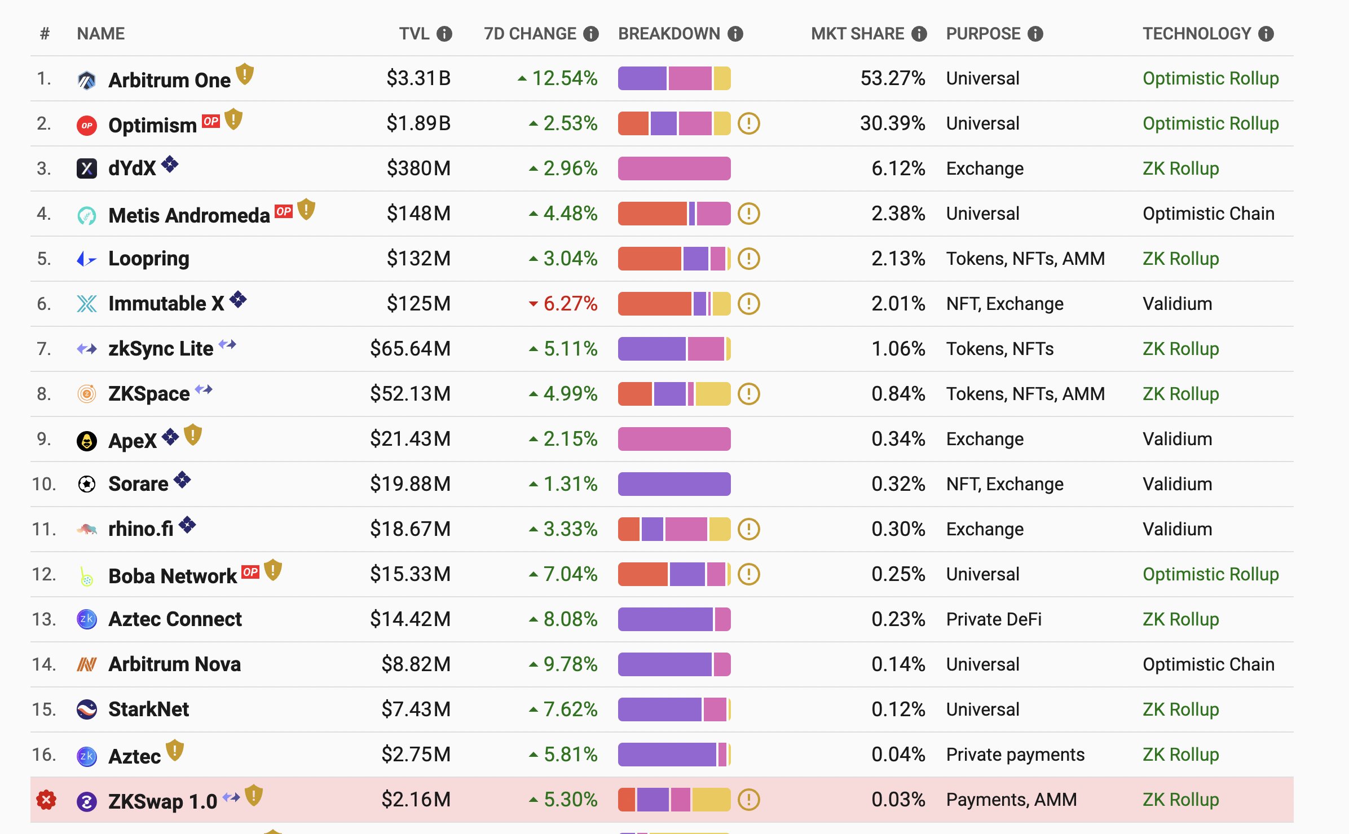The width and height of the screenshot is (1349, 834).
Task: Open the Metis Andromeda project link
Action: tap(189, 215)
